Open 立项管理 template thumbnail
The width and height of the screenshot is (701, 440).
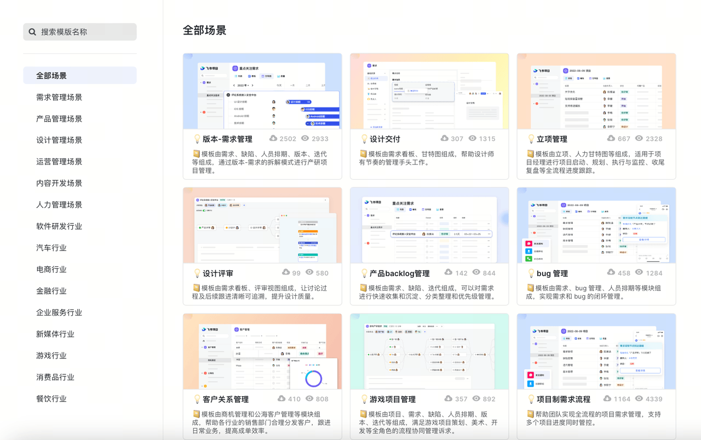[x=596, y=92]
